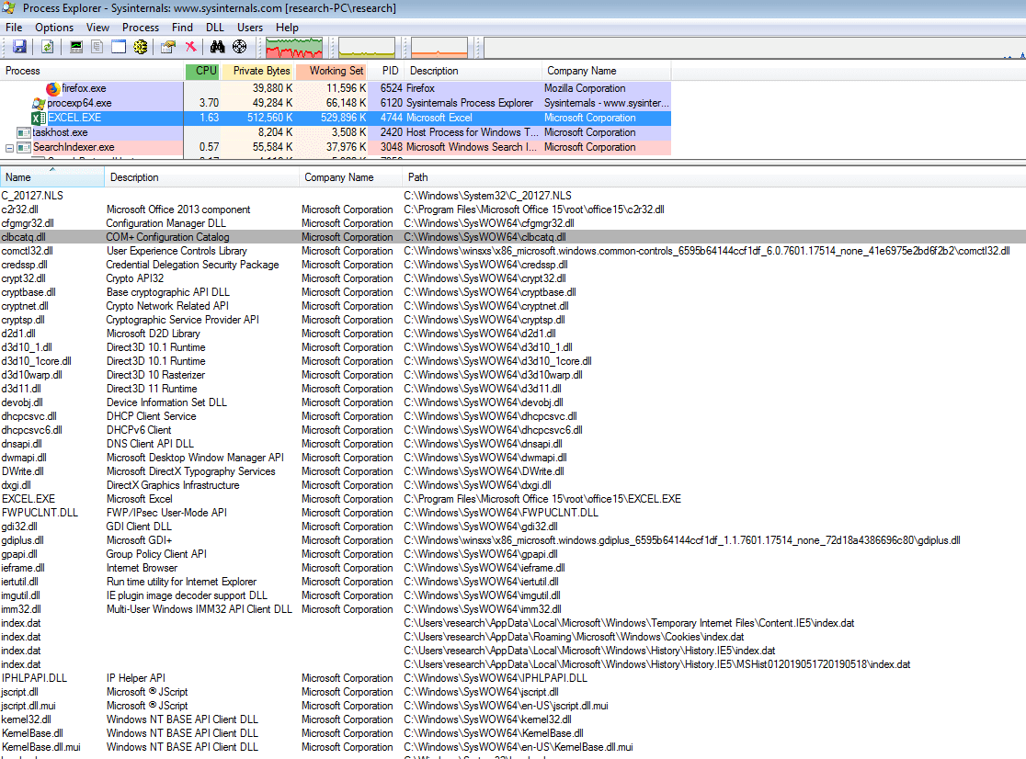Click the SearchIndexer.exe process icon
The width and height of the screenshot is (1026, 759).
point(24,147)
